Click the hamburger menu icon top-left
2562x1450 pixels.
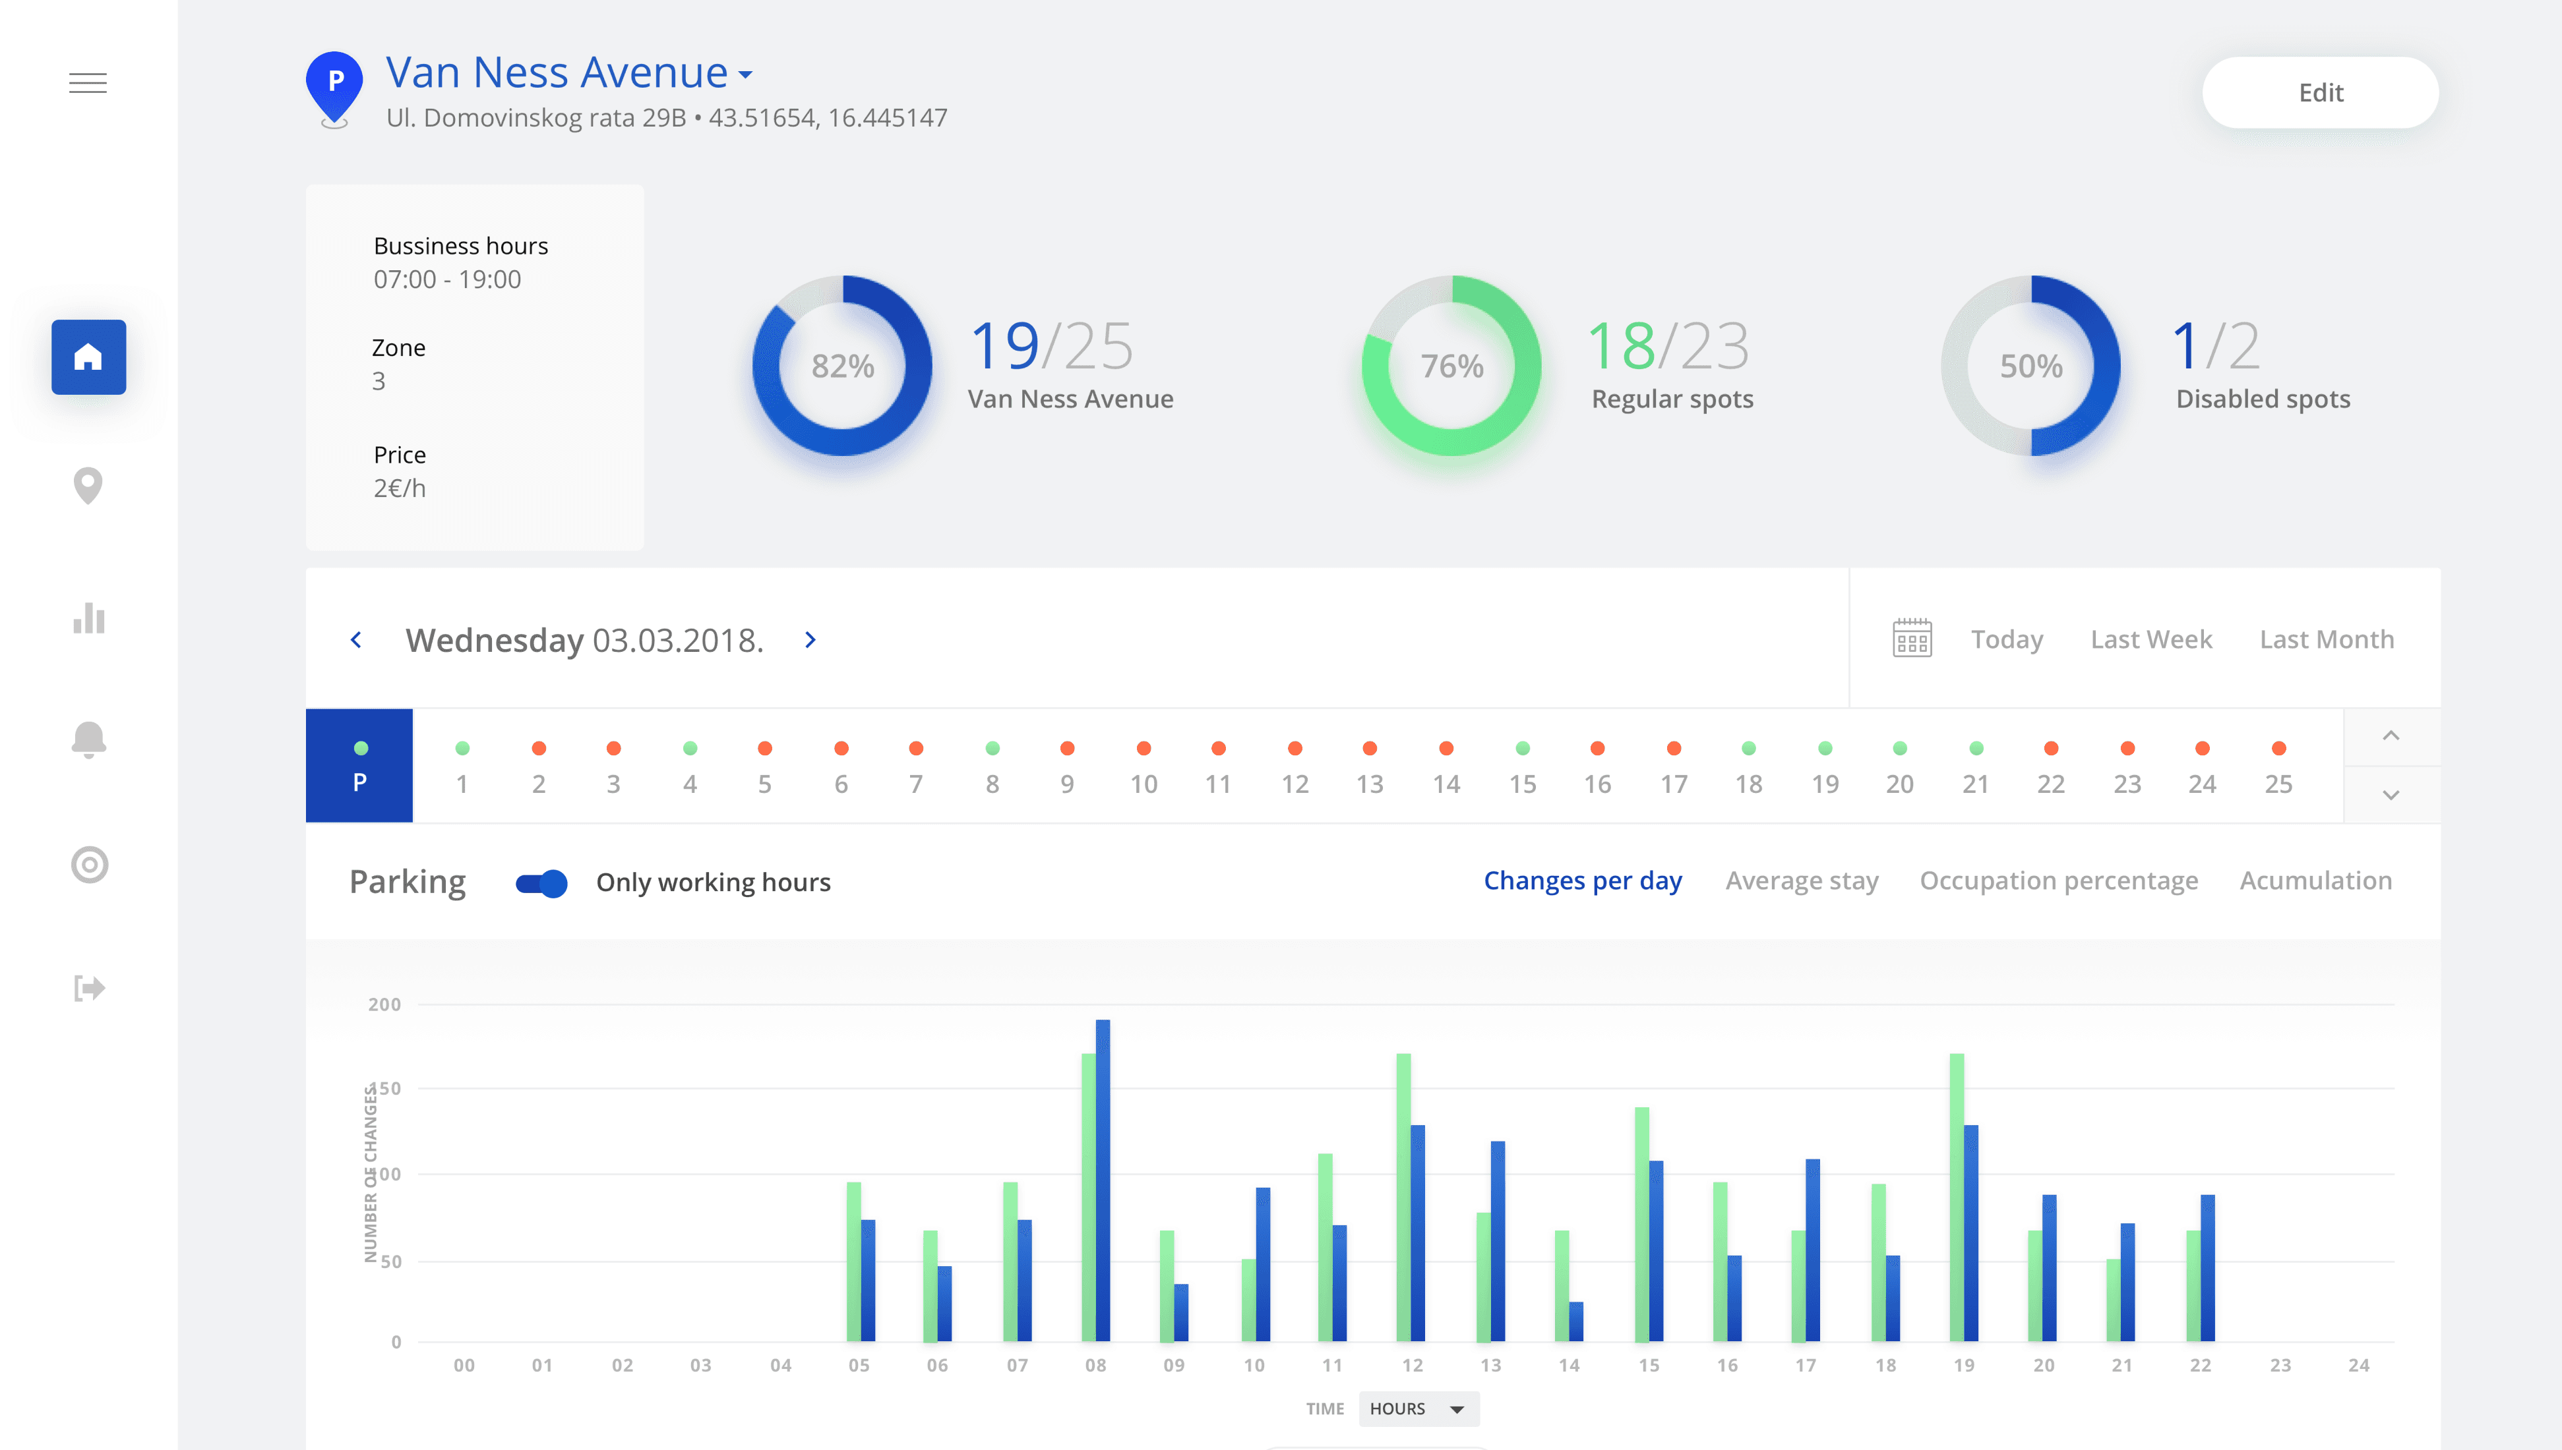point(88,82)
